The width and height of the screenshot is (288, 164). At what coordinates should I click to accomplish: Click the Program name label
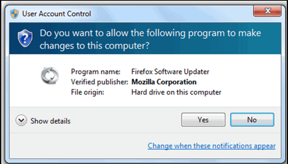(x=96, y=71)
